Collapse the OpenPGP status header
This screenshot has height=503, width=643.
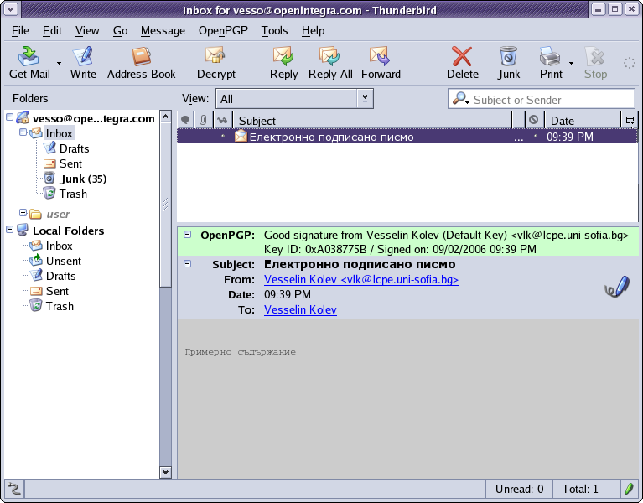[188, 235]
